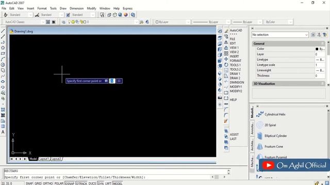This screenshot has height=185, width=330.
Task: Open Layer Properties Manager
Action: 63,22
